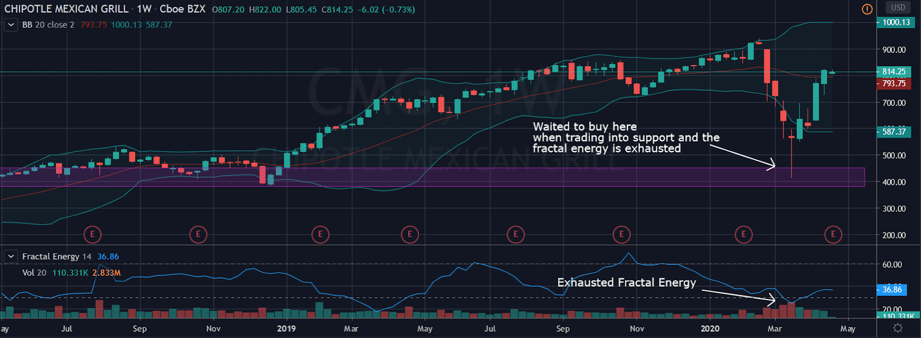Click 1000.13 value in BB legend
Viewport: 921px width, 338px height.
click(x=126, y=25)
